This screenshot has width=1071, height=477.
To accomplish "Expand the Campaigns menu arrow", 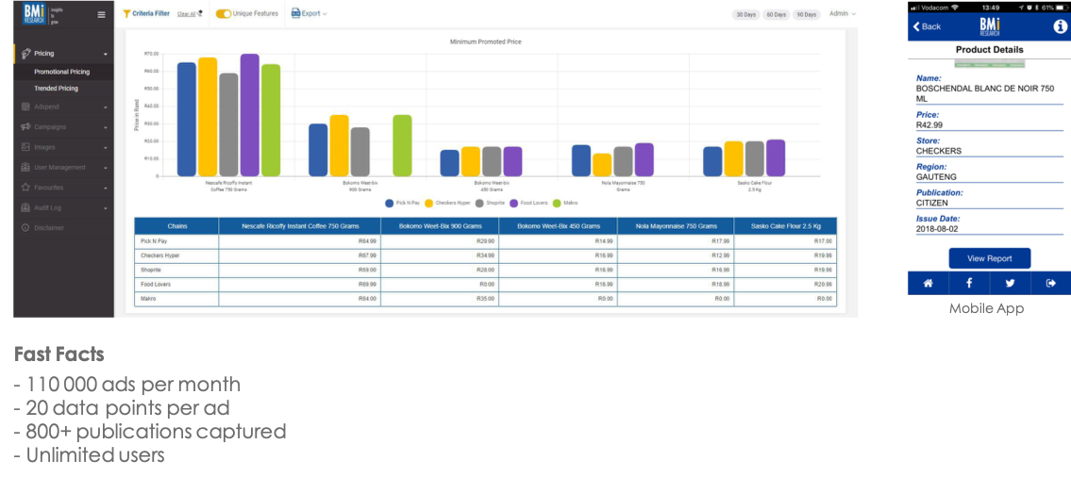I will click(x=105, y=127).
